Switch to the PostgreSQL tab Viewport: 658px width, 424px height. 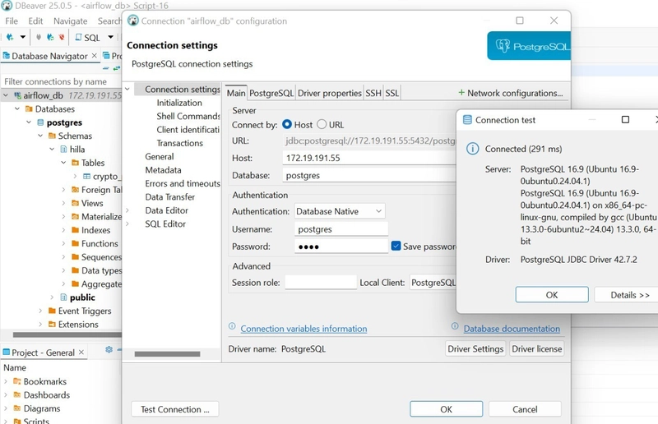(271, 93)
